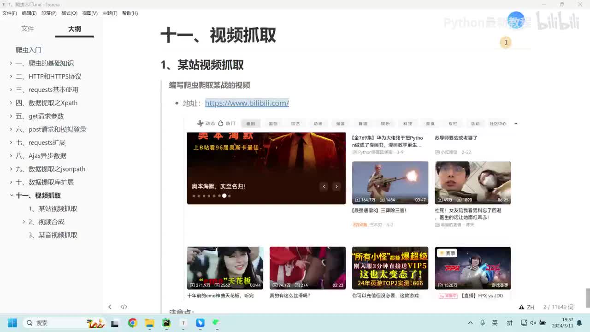Open muted volume tray icon

coord(533,323)
